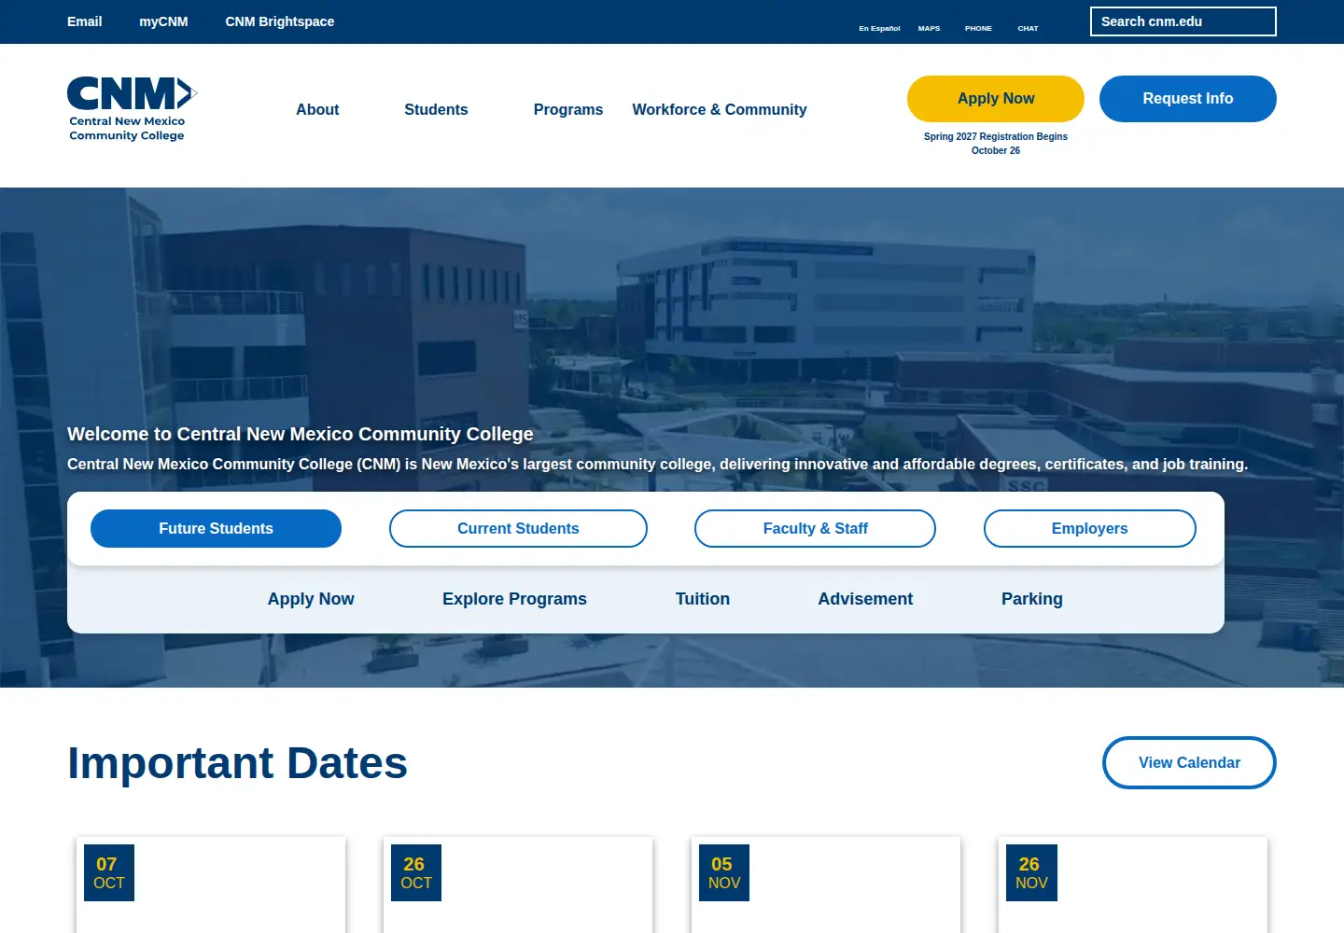The height and width of the screenshot is (933, 1344).
Task: Click Welcome to Central New Mexico heading
Action: (x=301, y=434)
